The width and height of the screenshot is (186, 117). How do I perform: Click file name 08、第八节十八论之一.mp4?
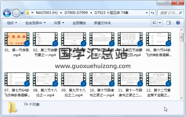(45, 93)
